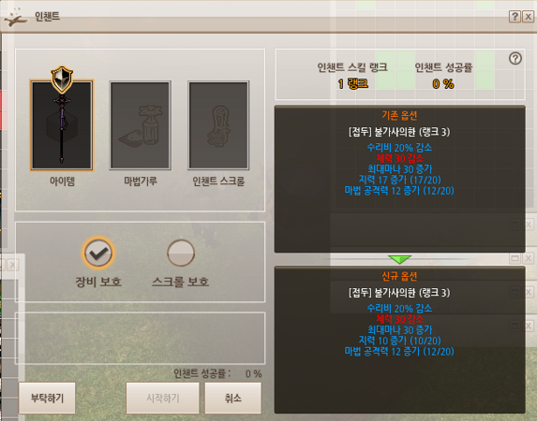Viewport: 537px width, 421px height.
Task: Click the 스크롤 보호 text label
Action: 181,282
